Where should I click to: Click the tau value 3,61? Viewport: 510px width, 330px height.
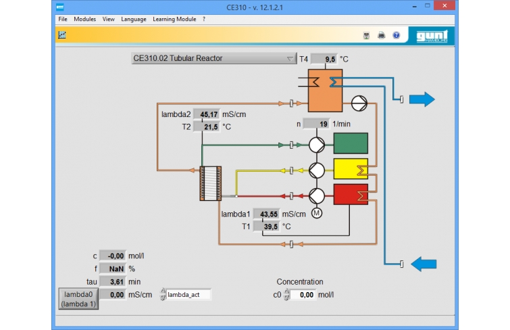tap(113, 282)
